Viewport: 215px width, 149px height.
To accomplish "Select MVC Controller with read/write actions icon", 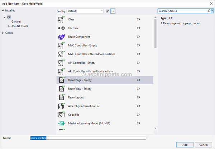I will click(x=61, y=54).
